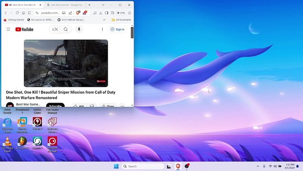Screen dimensions: 303x171
Task: Toggle the browser sidebar panel icon
Action: [106, 13]
